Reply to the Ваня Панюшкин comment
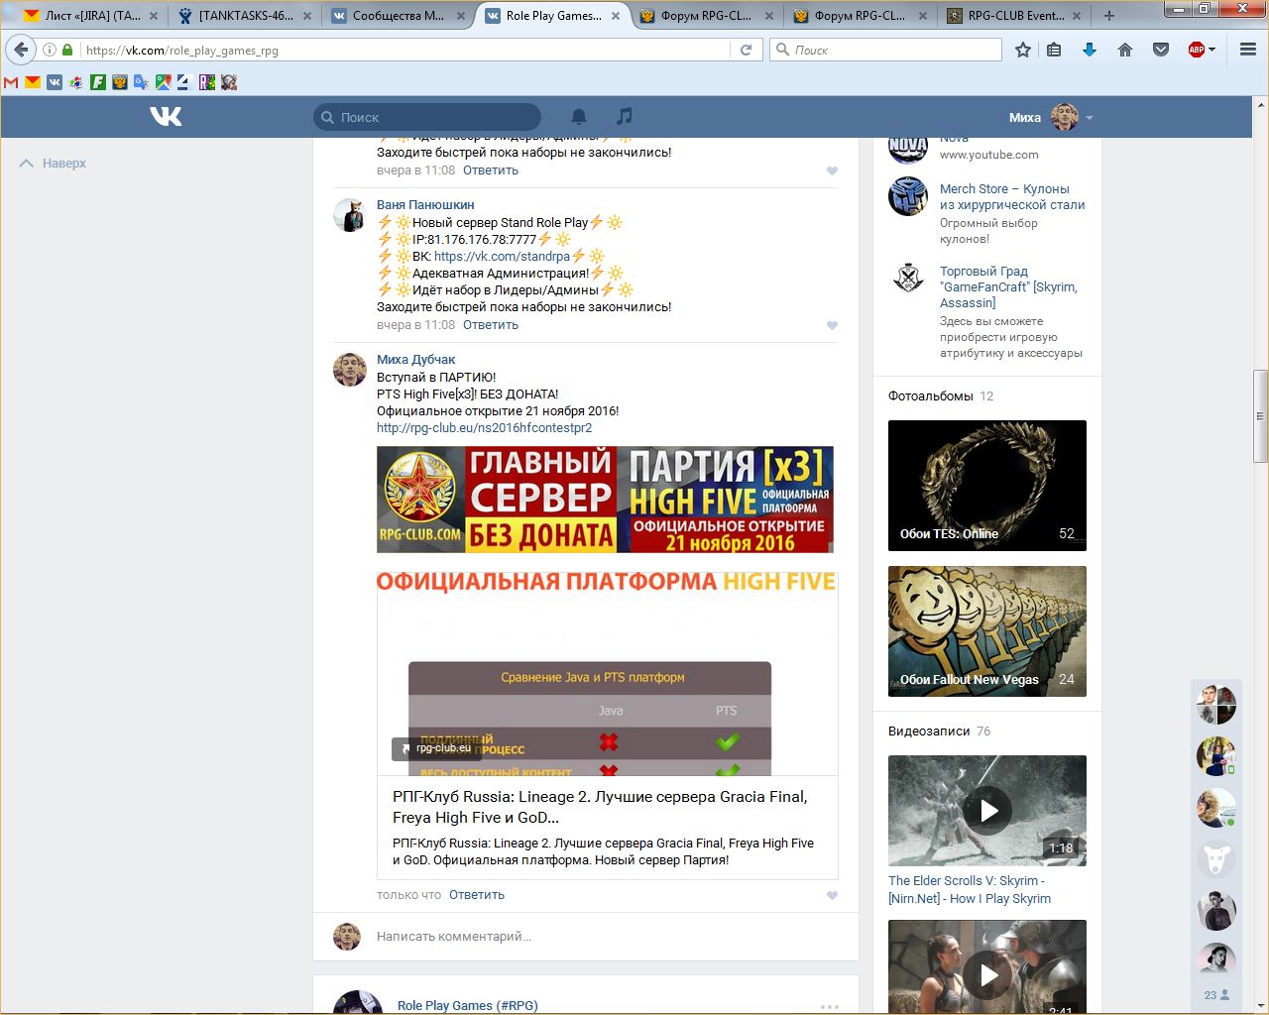Viewport: 1269px width, 1015px height. [x=491, y=325]
